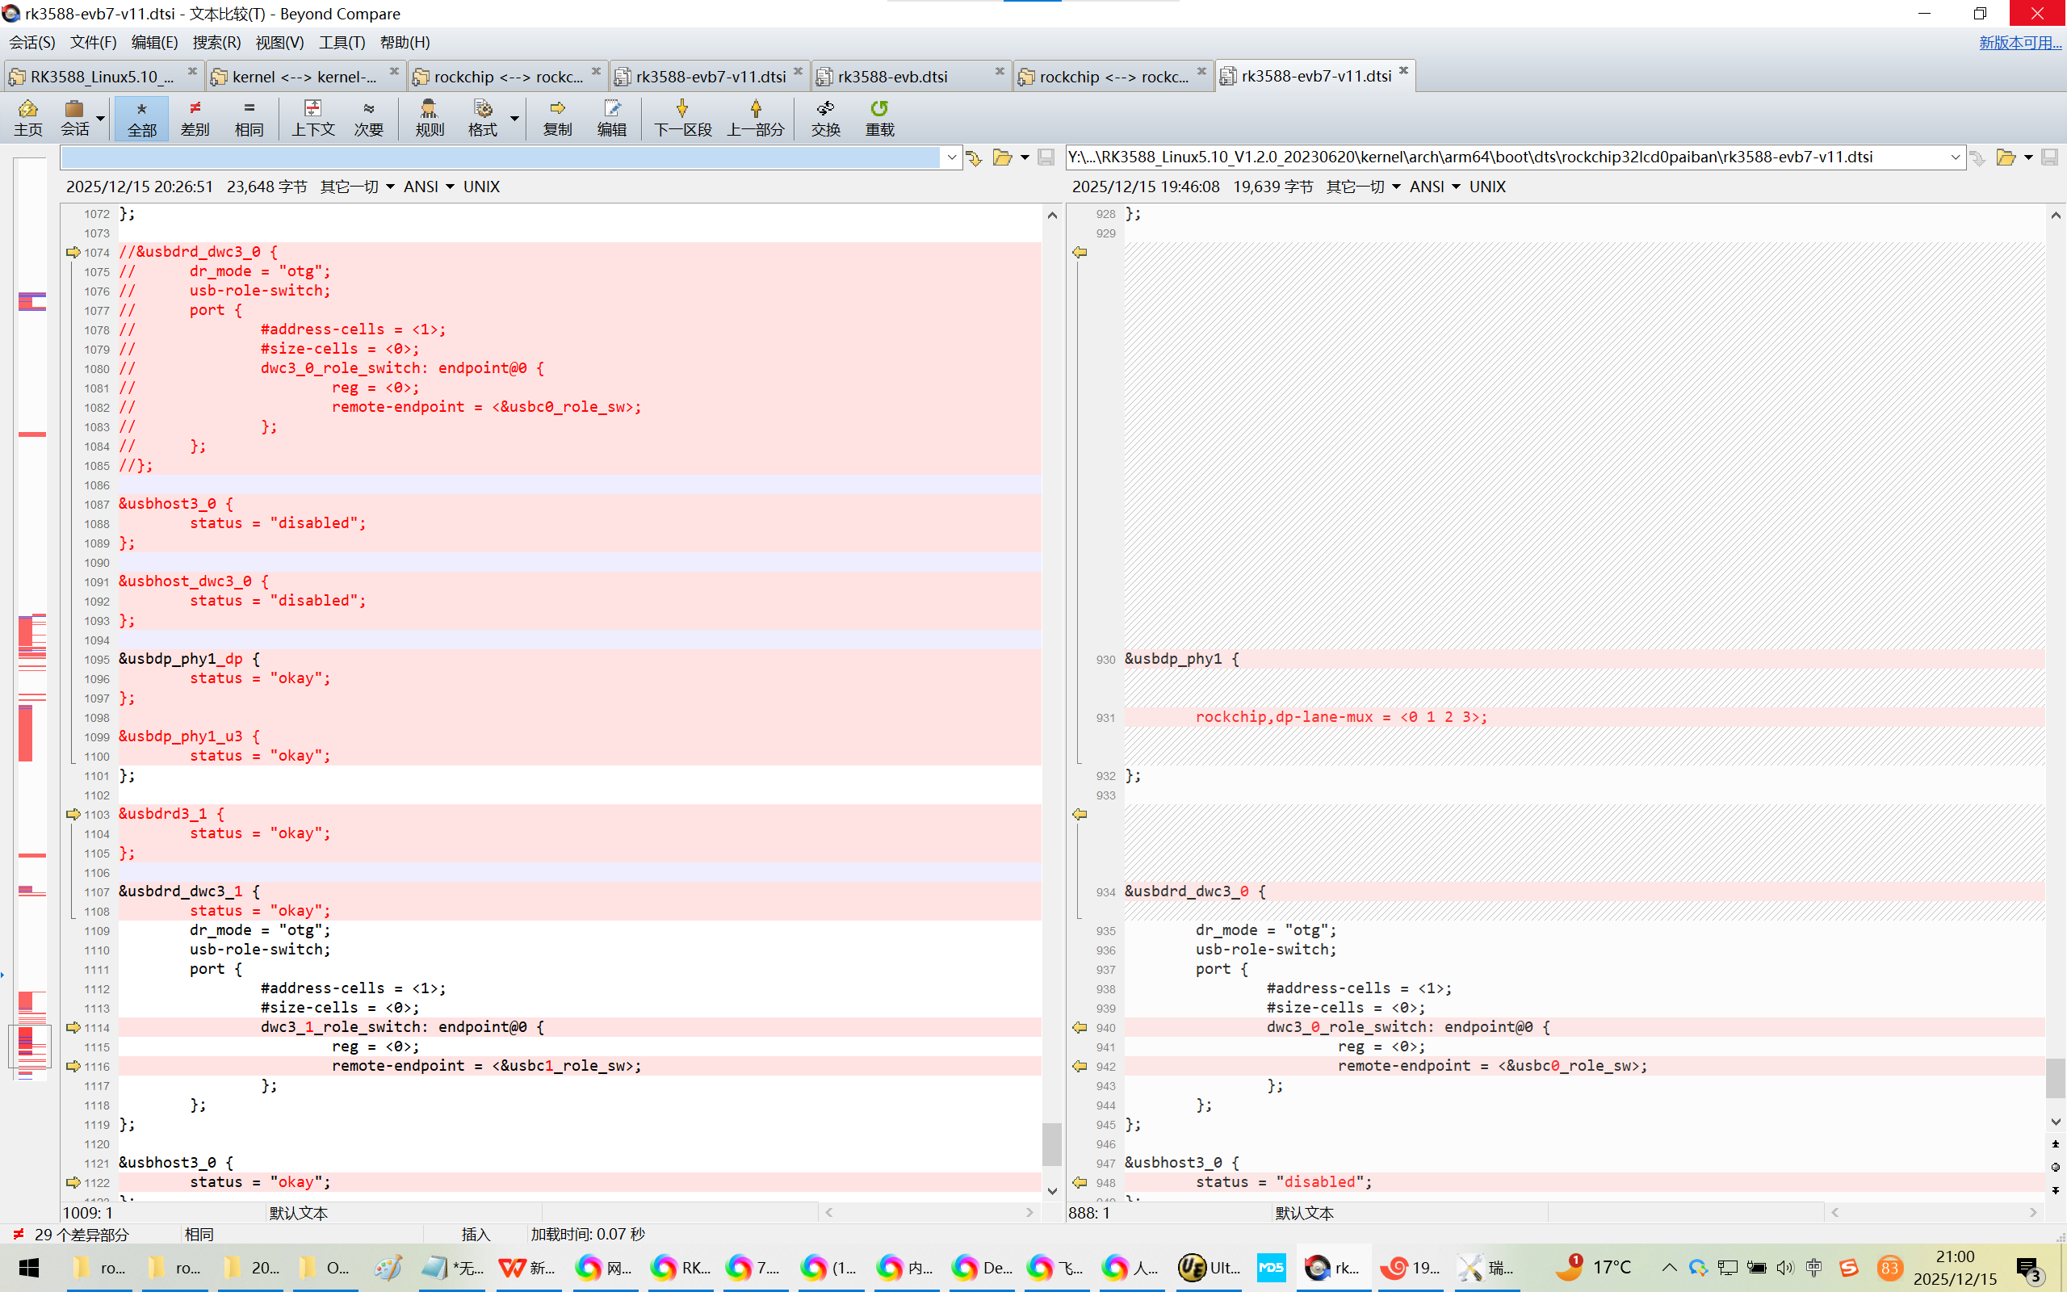Open left pane ANSI encoding dropdown
Viewport: 2067px width, 1292px height.
point(429,187)
